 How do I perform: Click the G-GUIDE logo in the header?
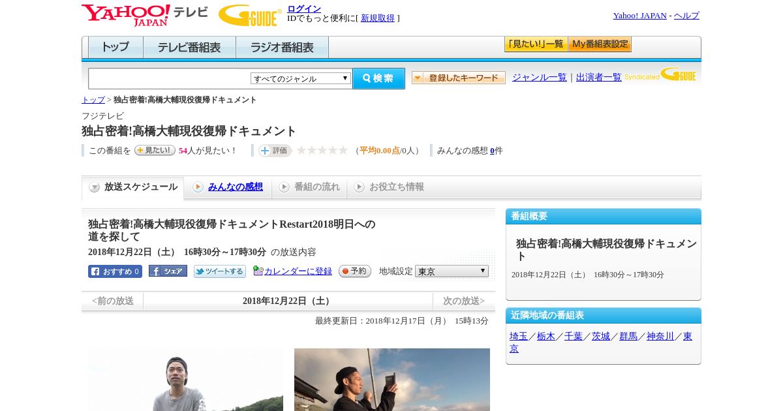pyautogui.click(x=250, y=16)
